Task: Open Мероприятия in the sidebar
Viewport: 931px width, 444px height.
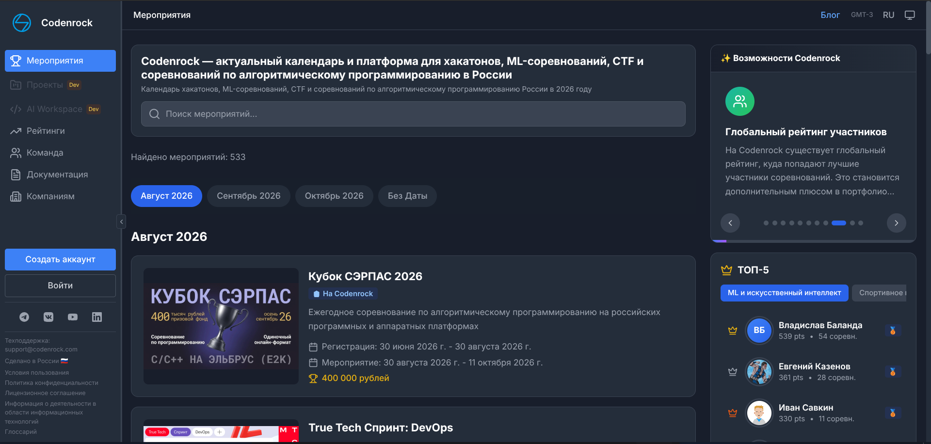Action: (x=60, y=61)
